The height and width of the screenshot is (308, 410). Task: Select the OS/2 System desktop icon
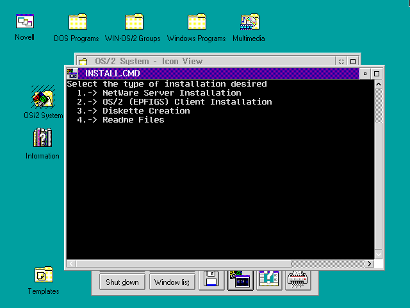tap(43, 97)
